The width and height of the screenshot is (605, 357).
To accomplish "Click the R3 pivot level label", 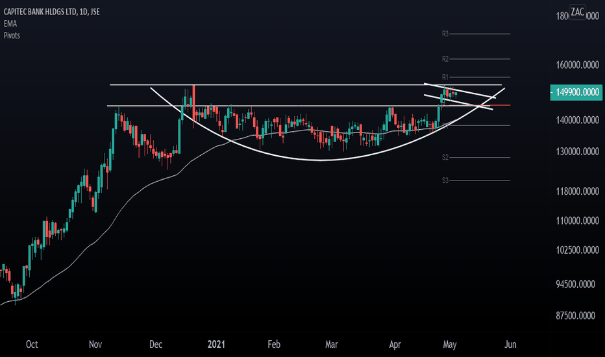I will (445, 34).
